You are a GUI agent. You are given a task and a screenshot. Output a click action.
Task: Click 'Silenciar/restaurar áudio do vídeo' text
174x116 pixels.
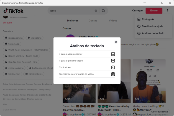pyautogui.click(x=76, y=74)
